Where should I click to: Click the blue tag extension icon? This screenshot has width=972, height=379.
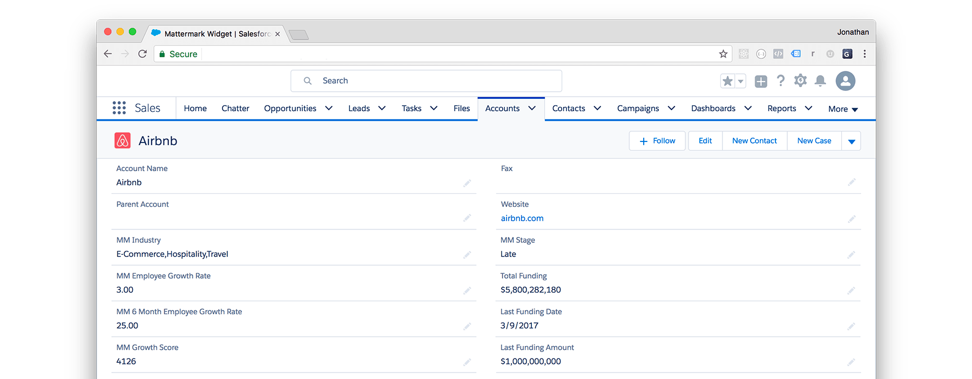[796, 54]
